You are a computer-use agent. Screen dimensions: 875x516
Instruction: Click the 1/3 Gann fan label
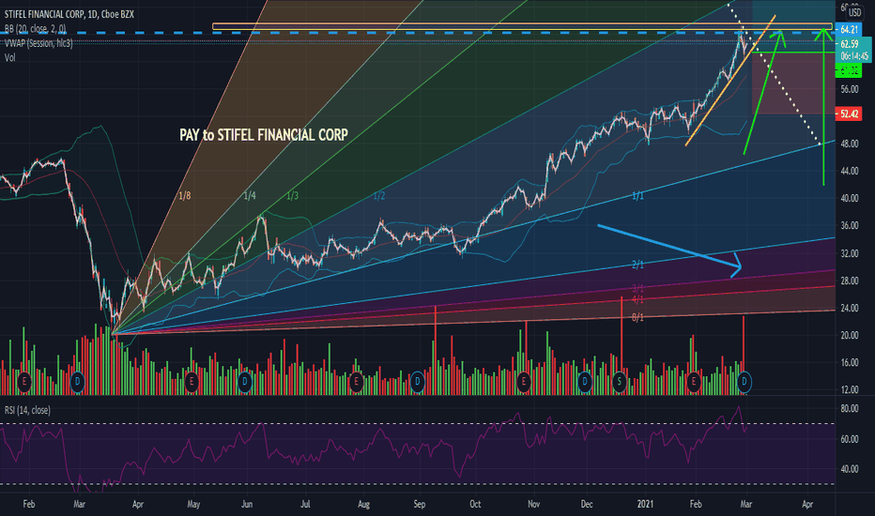292,196
